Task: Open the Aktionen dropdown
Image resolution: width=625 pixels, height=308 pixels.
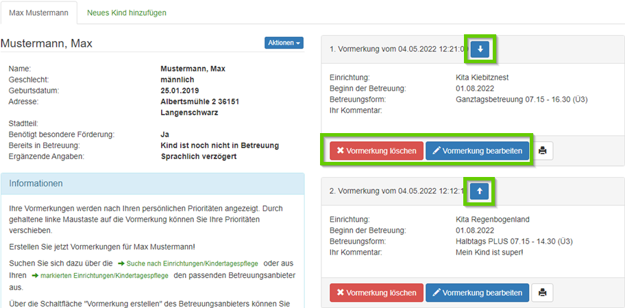Action: (x=284, y=43)
